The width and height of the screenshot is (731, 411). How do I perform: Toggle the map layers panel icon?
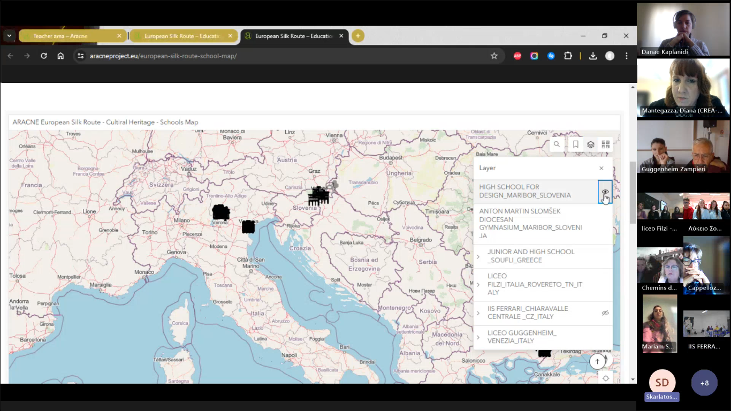591,144
